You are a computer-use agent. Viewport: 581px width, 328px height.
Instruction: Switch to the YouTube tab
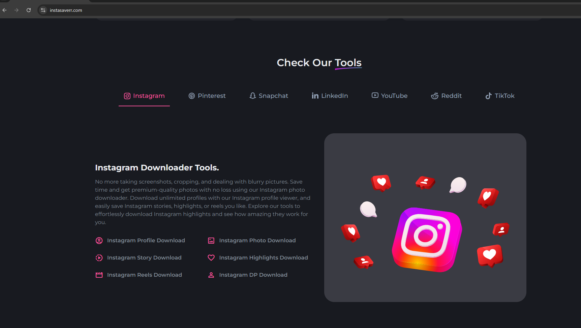tap(390, 96)
